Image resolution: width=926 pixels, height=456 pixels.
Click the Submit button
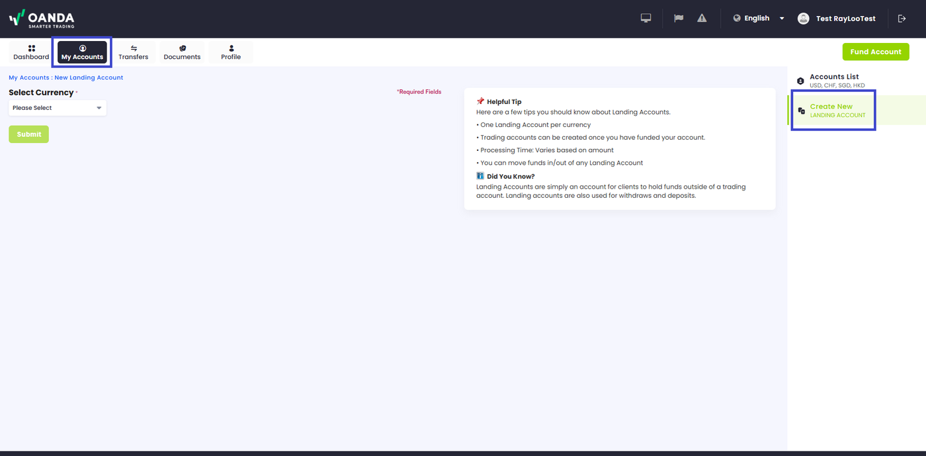pos(28,134)
